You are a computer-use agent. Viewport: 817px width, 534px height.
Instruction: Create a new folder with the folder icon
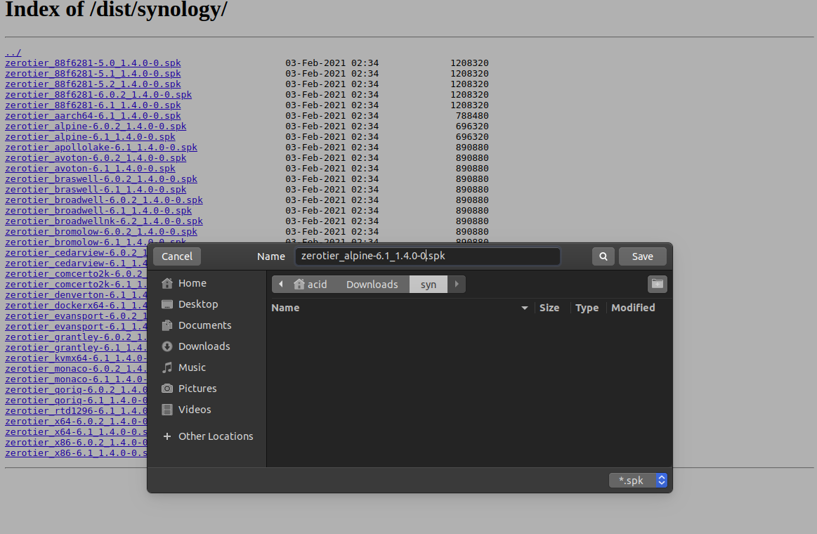[657, 284]
